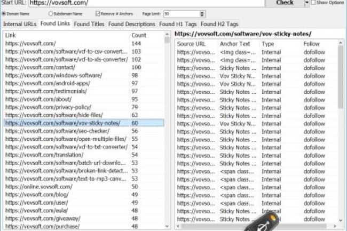The image size is (347, 231).
Task: Switch to the Internal URLs tab
Action: [19, 24]
